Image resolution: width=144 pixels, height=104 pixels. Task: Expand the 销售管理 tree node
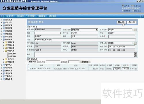coord(1,34)
